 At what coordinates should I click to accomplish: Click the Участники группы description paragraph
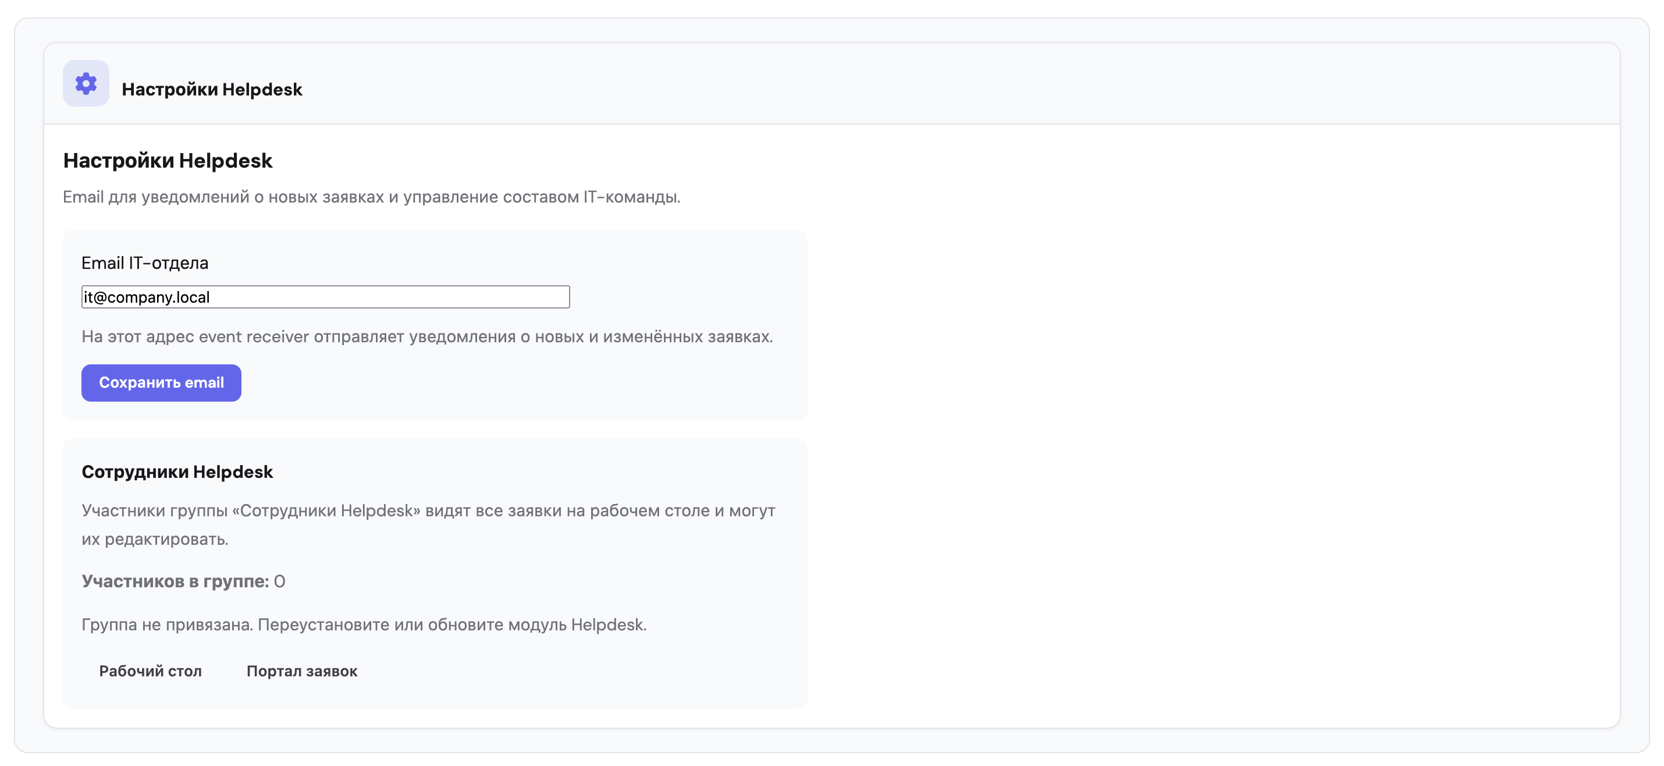pos(428,524)
